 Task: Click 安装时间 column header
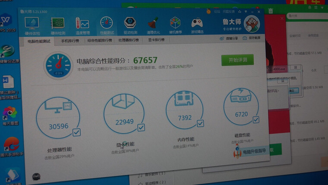click(x=294, y=36)
